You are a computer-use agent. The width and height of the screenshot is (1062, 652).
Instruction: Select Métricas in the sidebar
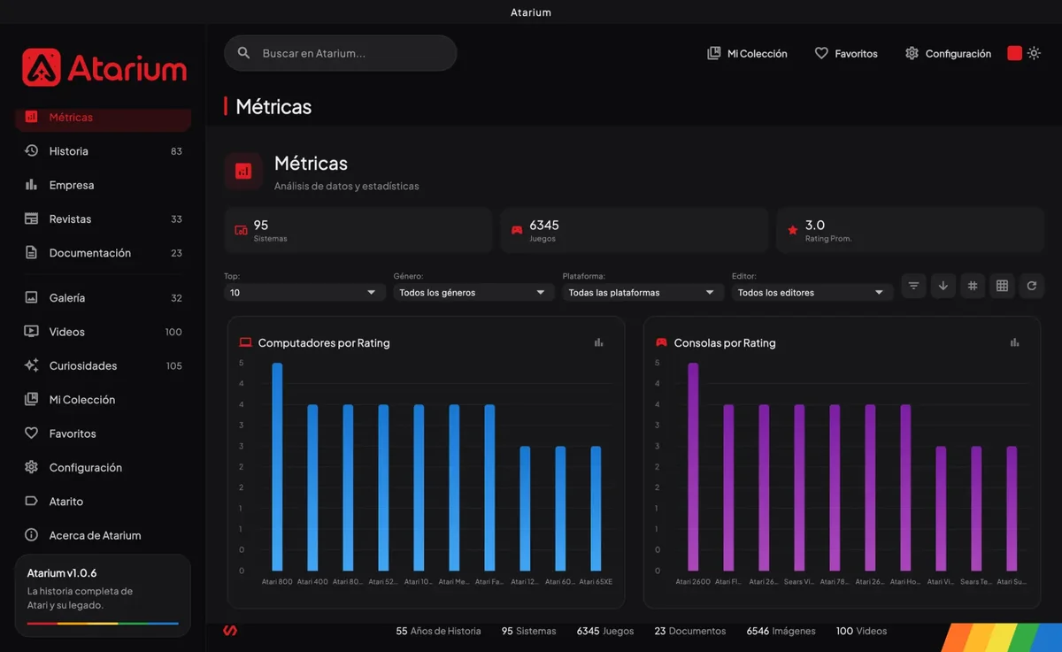click(103, 118)
